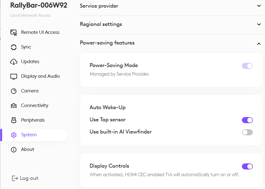The width and height of the screenshot is (265, 189).
Task: Disable the Use Tap sensor toggle
Action: click(247, 120)
